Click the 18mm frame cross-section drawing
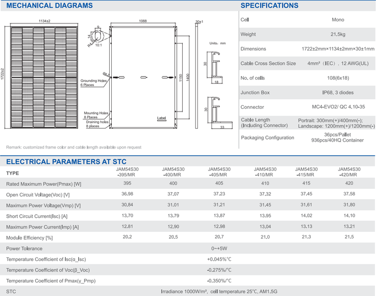376x296 pixels. pyautogui.click(x=215, y=68)
